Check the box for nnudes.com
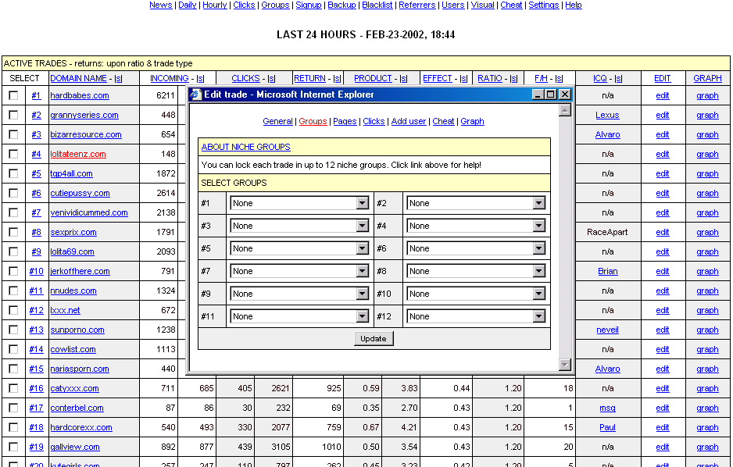This screenshot has height=467, width=733. pos(13,291)
